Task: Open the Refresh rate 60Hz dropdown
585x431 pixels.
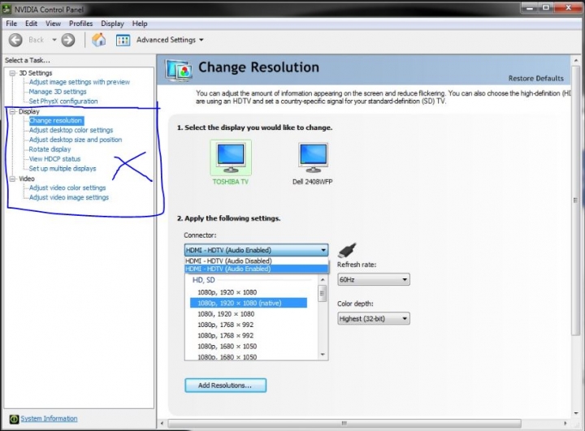Action: (374, 280)
